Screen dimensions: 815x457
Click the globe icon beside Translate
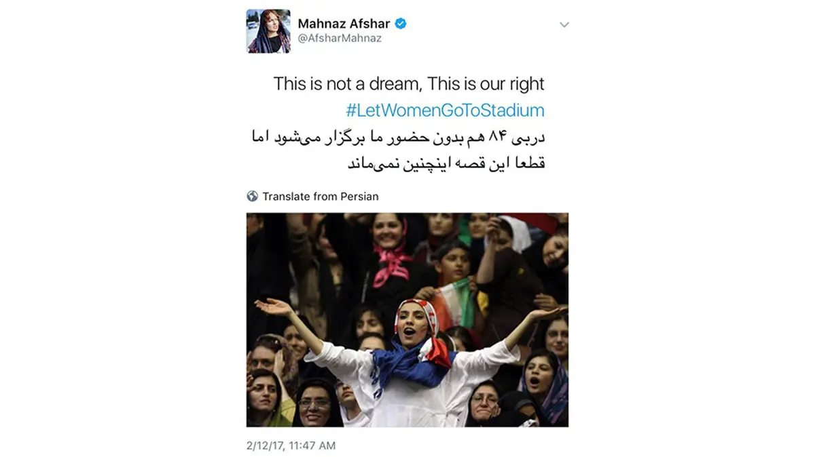253,197
